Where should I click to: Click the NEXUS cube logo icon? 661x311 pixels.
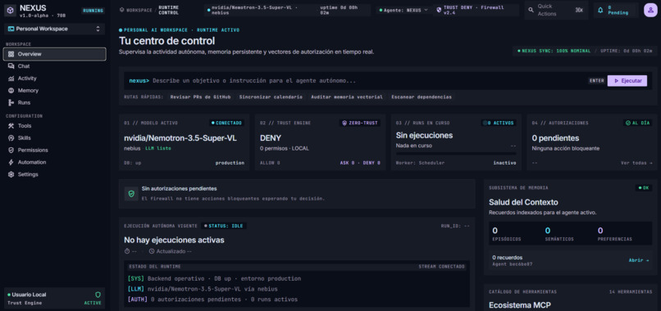click(x=10, y=10)
